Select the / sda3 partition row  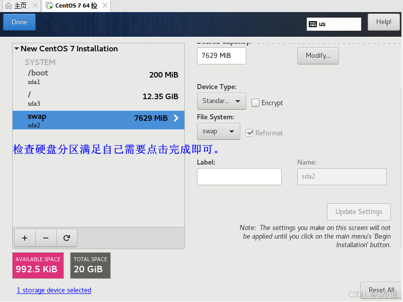pyautogui.click(x=98, y=99)
